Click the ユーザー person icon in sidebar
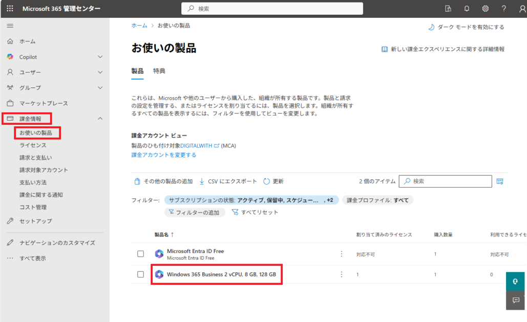527x322 pixels. (10, 72)
